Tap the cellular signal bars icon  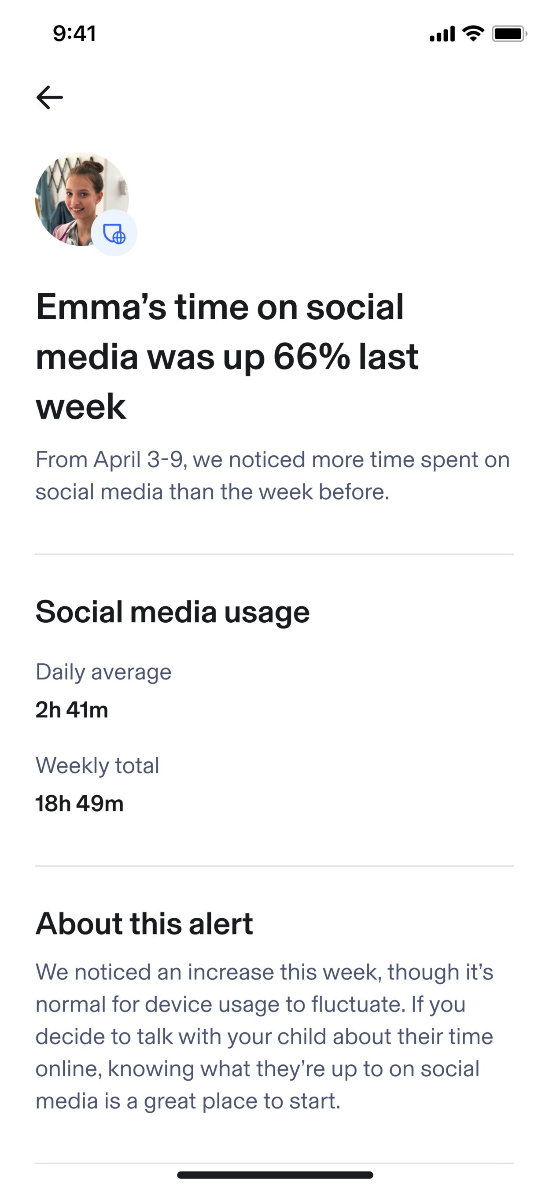[x=442, y=34]
